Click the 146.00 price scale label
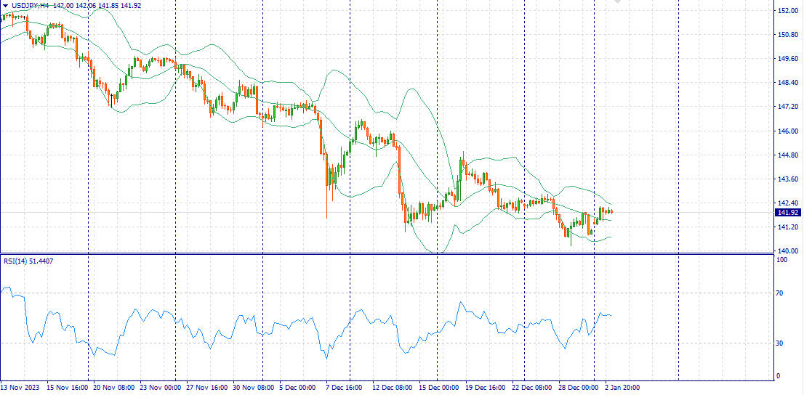The image size is (804, 395). click(x=787, y=131)
